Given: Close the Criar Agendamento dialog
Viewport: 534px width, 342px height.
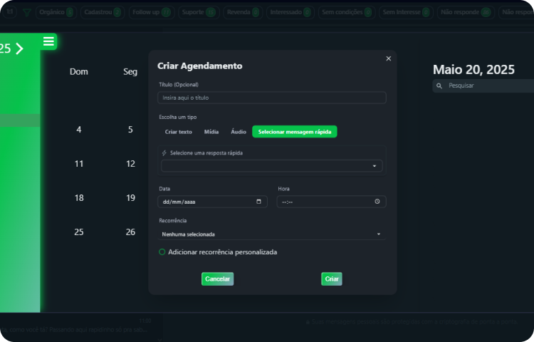Looking at the screenshot, I should click(388, 58).
